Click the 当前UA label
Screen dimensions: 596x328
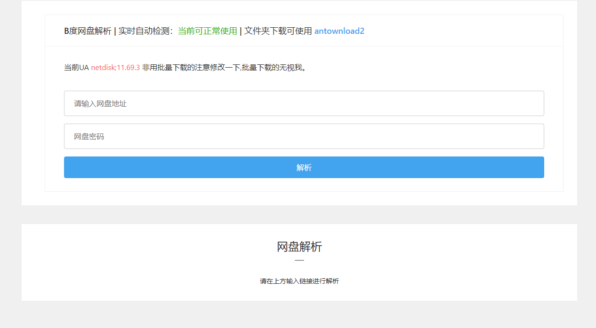(76, 68)
